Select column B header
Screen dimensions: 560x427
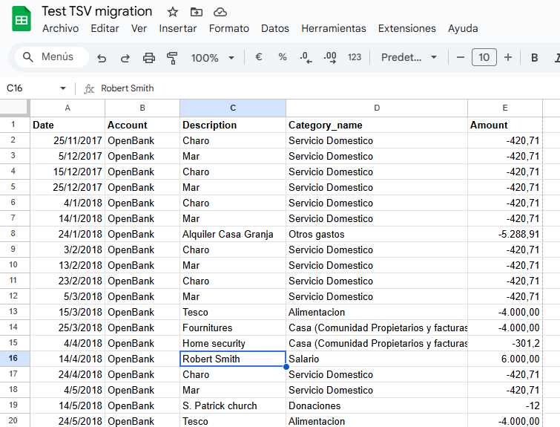tap(142, 108)
